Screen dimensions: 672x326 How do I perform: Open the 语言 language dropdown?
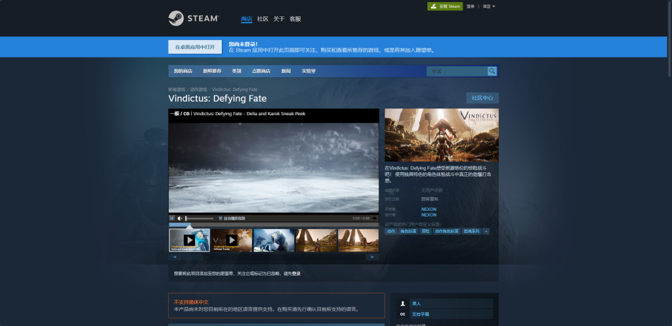(x=488, y=7)
